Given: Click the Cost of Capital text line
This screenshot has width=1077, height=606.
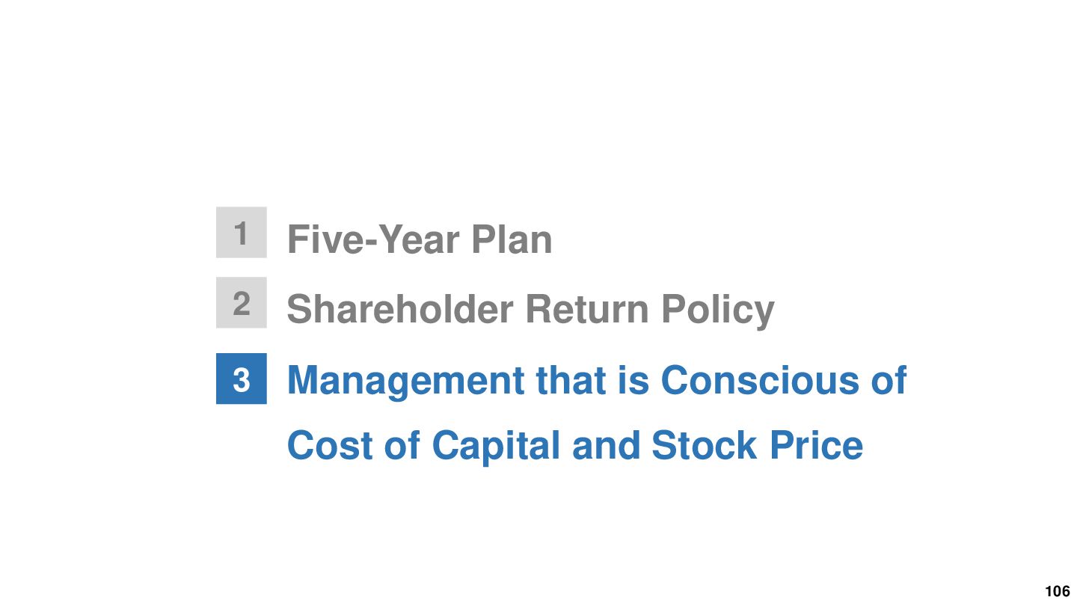Looking at the screenshot, I should [575, 445].
